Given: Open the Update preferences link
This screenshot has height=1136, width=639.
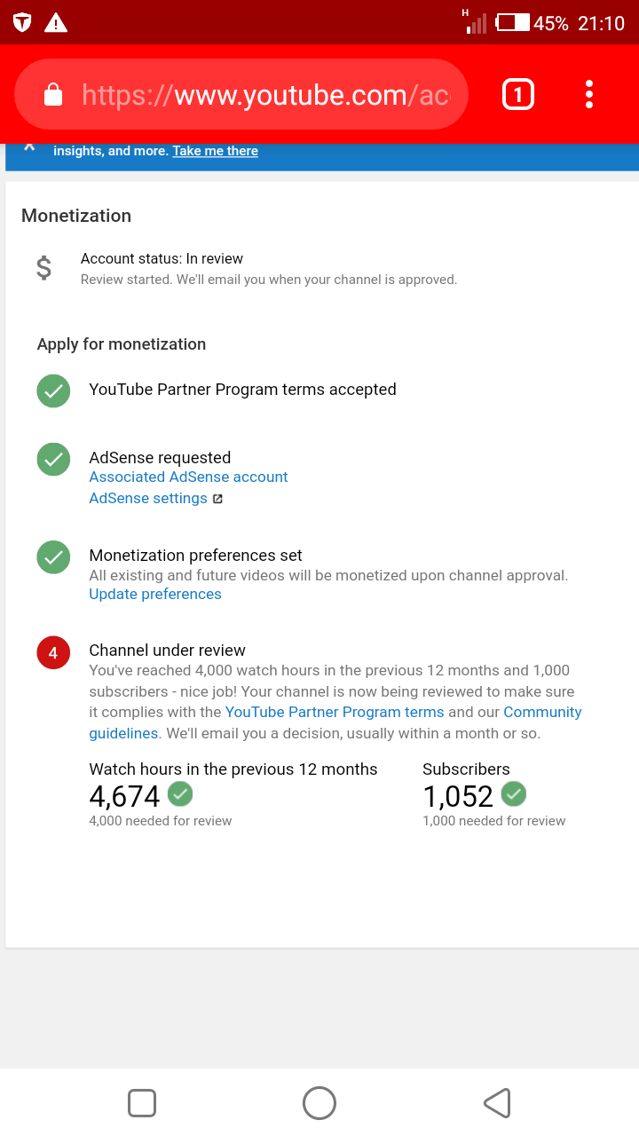Looking at the screenshot, I should click(x=155, y=594).
